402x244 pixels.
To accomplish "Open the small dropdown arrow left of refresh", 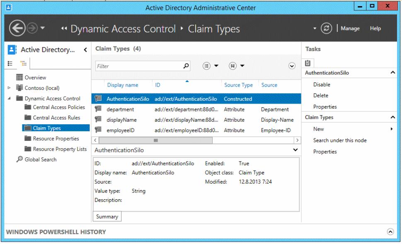I will [315, 28].
